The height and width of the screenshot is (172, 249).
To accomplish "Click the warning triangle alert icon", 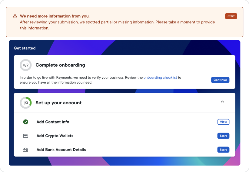I will tap(15, 16).
